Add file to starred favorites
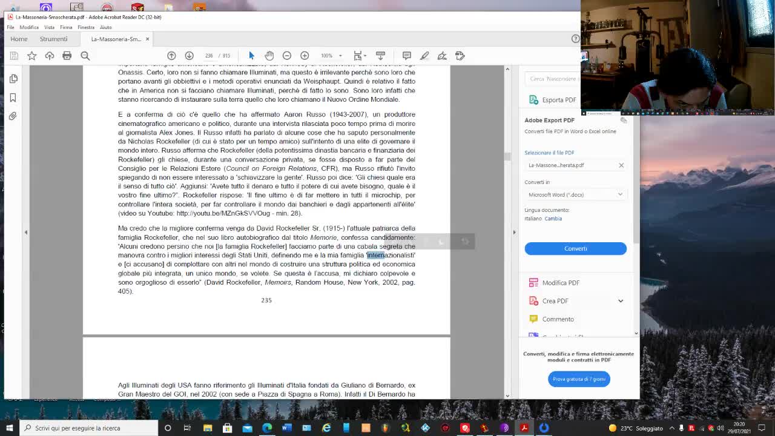Image resolution: width=775 pixels, height=436 pixels. pos(31,56)
